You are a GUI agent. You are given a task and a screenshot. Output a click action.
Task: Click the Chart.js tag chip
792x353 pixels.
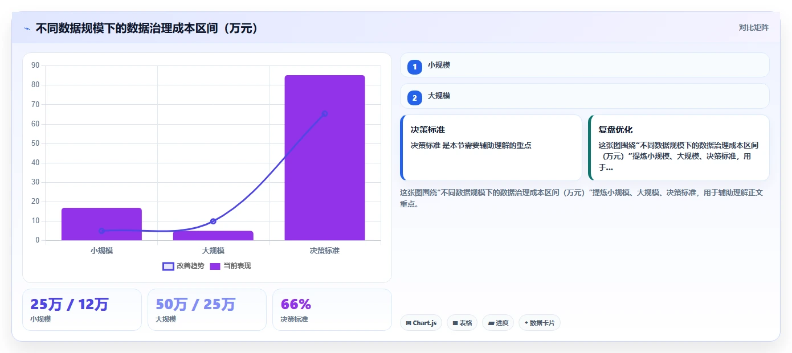pyautogui.click(x=421, y=323)
